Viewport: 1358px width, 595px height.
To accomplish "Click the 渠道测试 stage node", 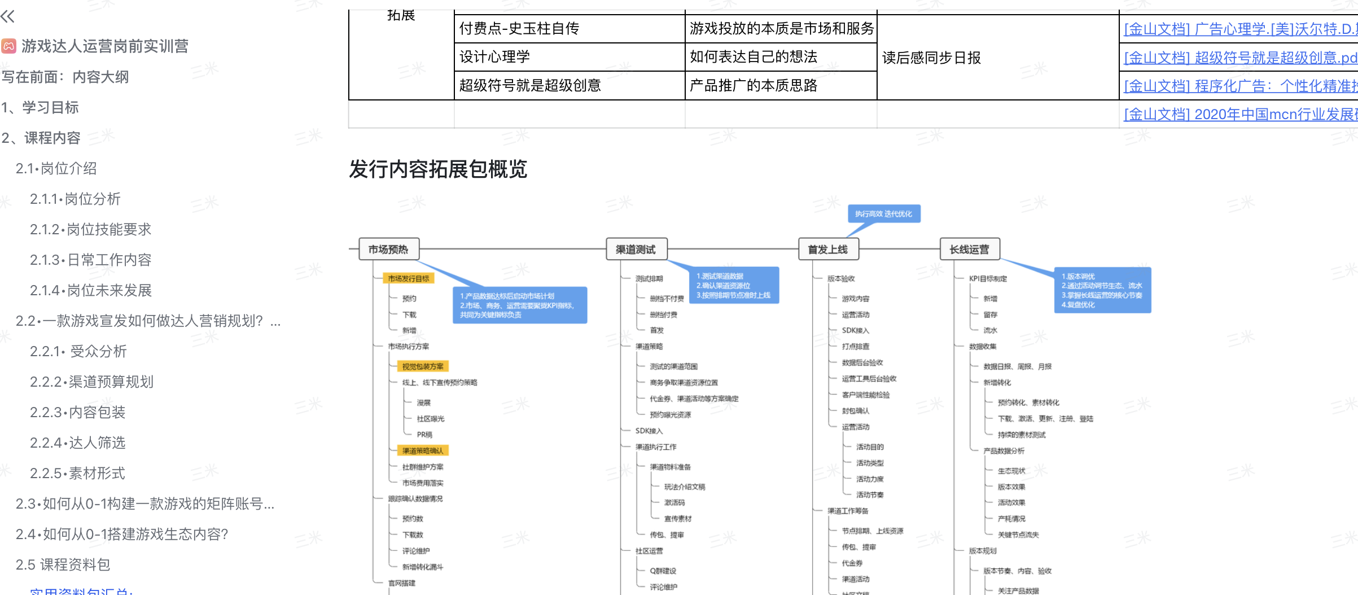I will 636,249.
